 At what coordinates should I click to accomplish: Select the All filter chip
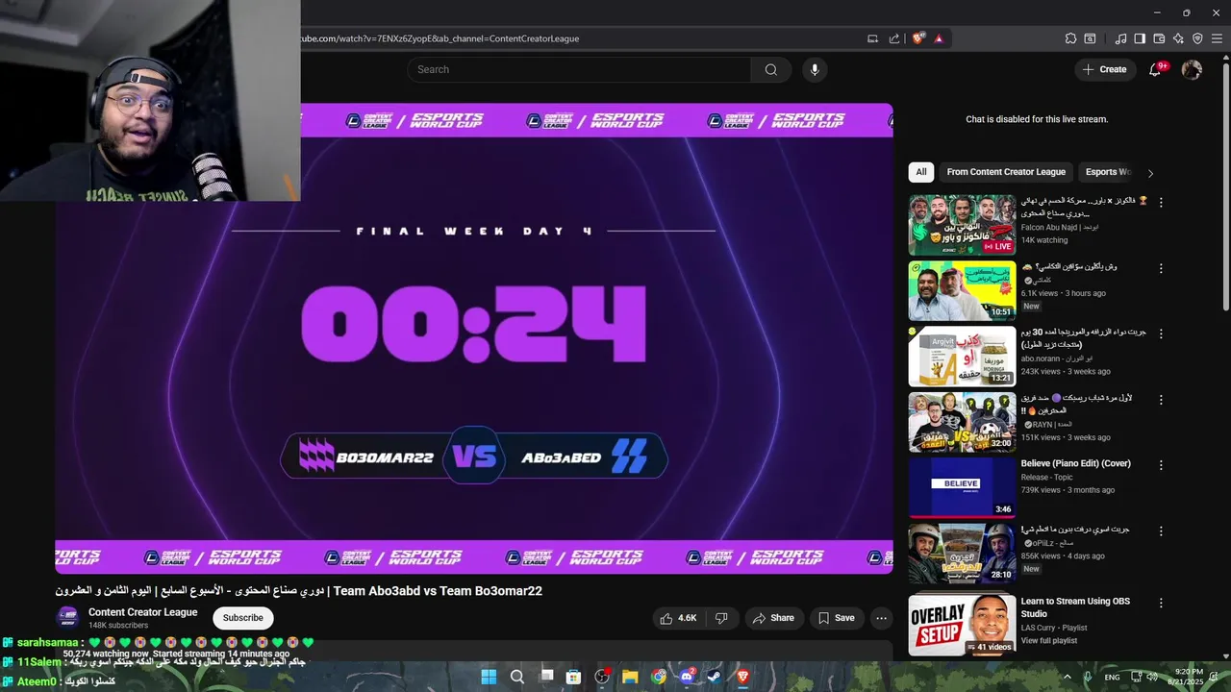click(x=921, y=172)
